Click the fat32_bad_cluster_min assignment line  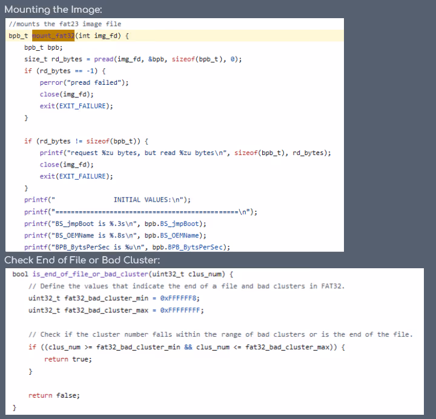(114, 299)
